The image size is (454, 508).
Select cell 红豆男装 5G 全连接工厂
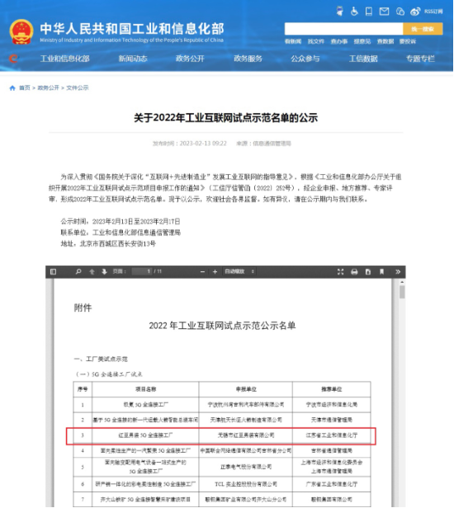[145, 435]
